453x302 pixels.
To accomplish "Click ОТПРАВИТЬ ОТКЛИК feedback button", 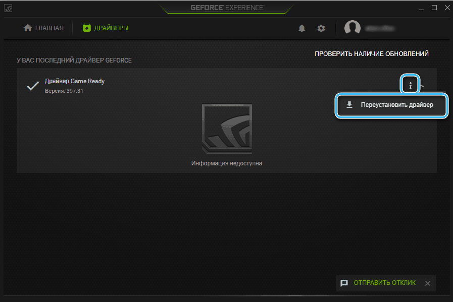I will click(379, 283).
